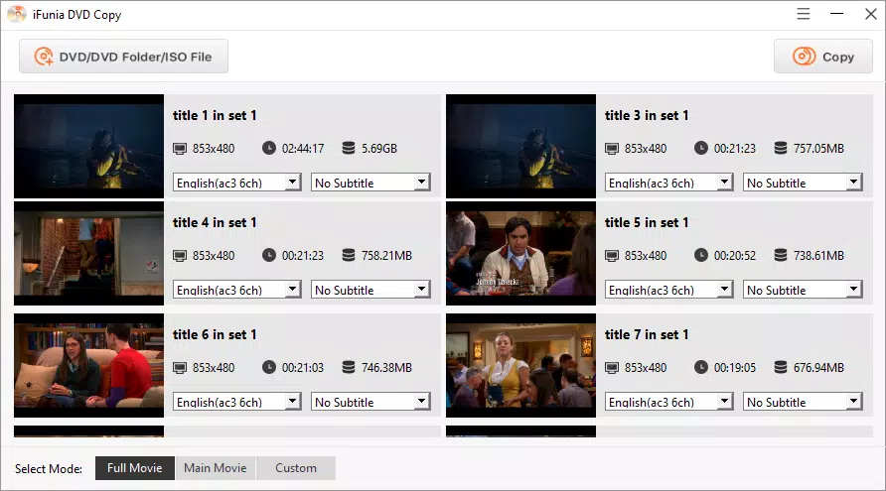Open audio dropdown for title 3 in set 1
Image resolution: width=886 pixels, height=491 pixels.
pos(669,183)
